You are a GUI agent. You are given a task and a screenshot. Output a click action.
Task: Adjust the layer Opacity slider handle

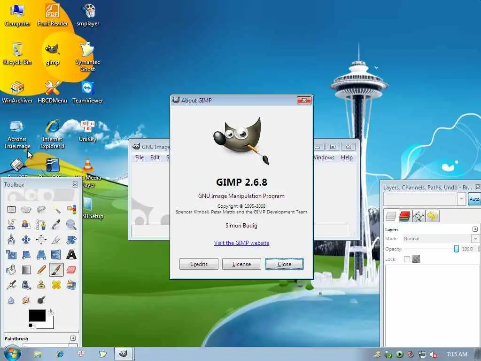[x=457, y=249]
